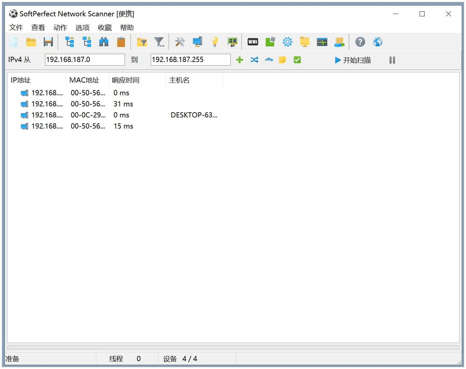
Task: Click the 192.168.187.255 address input field
Action: click(190, 59)
